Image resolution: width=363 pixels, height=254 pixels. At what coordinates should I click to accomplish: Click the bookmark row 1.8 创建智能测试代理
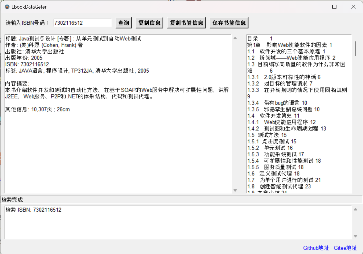(x=279, y=186)
